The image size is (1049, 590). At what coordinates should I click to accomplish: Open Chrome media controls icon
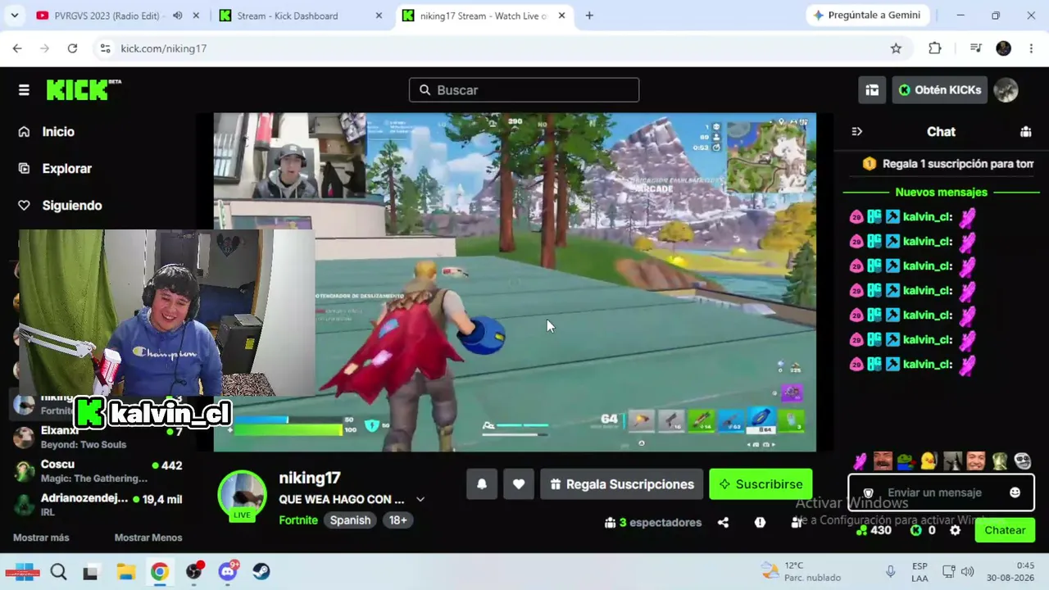click(975, 48)
